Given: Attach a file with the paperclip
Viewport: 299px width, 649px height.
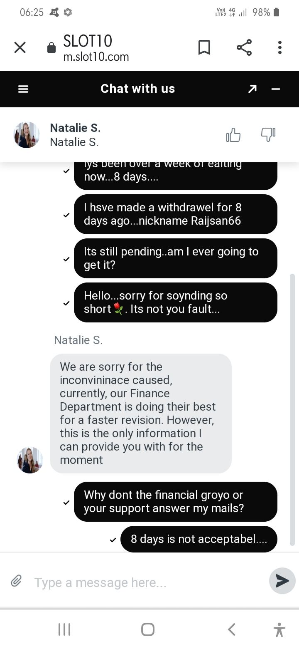Looking at the screenshot, I should click(16, 581).
